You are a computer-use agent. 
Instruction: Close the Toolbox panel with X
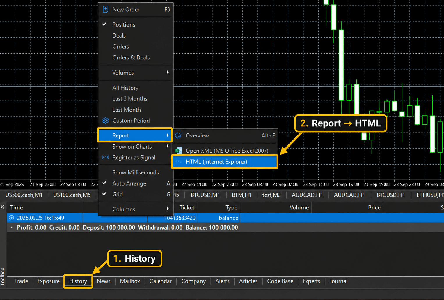[x=3, y=207]
